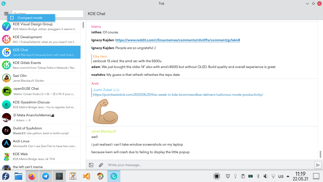Screen dimensions: 323x182
Task: Focus the chat search field
Action: tap(48, 14)
